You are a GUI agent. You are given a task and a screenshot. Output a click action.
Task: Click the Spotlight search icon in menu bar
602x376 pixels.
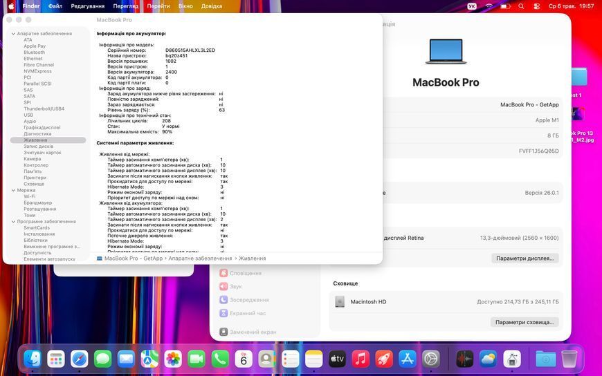tap(521, 6)
